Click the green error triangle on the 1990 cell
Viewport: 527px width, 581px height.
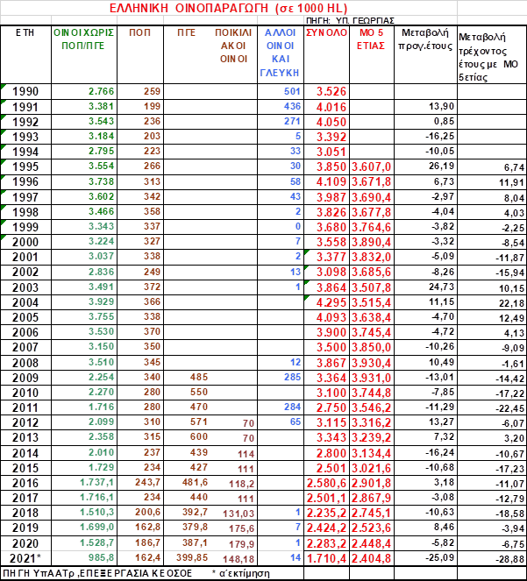[x=4, y=88]
